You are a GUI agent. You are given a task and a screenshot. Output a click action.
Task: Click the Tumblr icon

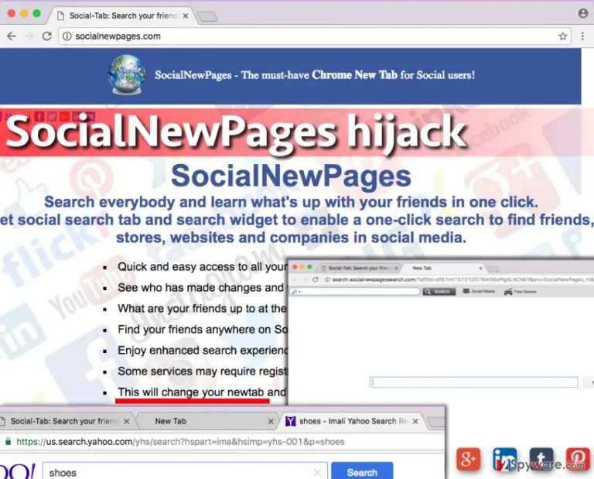(541, 459)
